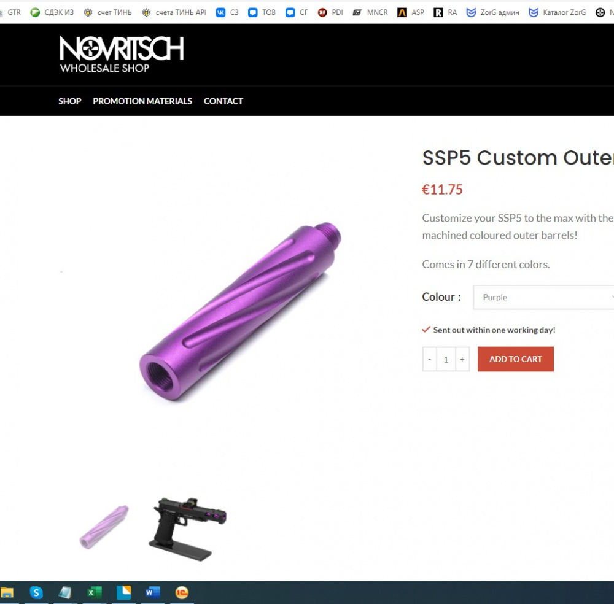The image size is (614, 604).
Task: Open the PROMOTION MATERIALS menu
Action: pos(142,101)
